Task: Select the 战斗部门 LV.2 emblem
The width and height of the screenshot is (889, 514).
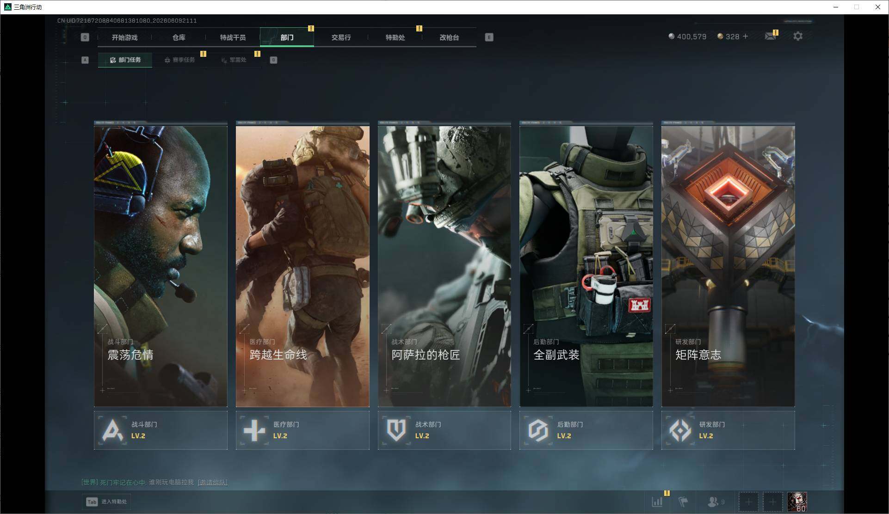Action: [x=113, y=430]
